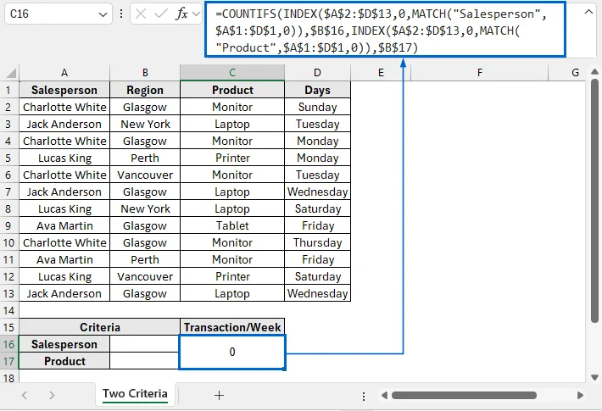Select column E header
The width and height of the screenshot is (602, 411).
381,73
